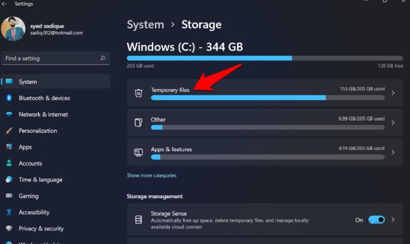Click the Find a setting search box

50,58
